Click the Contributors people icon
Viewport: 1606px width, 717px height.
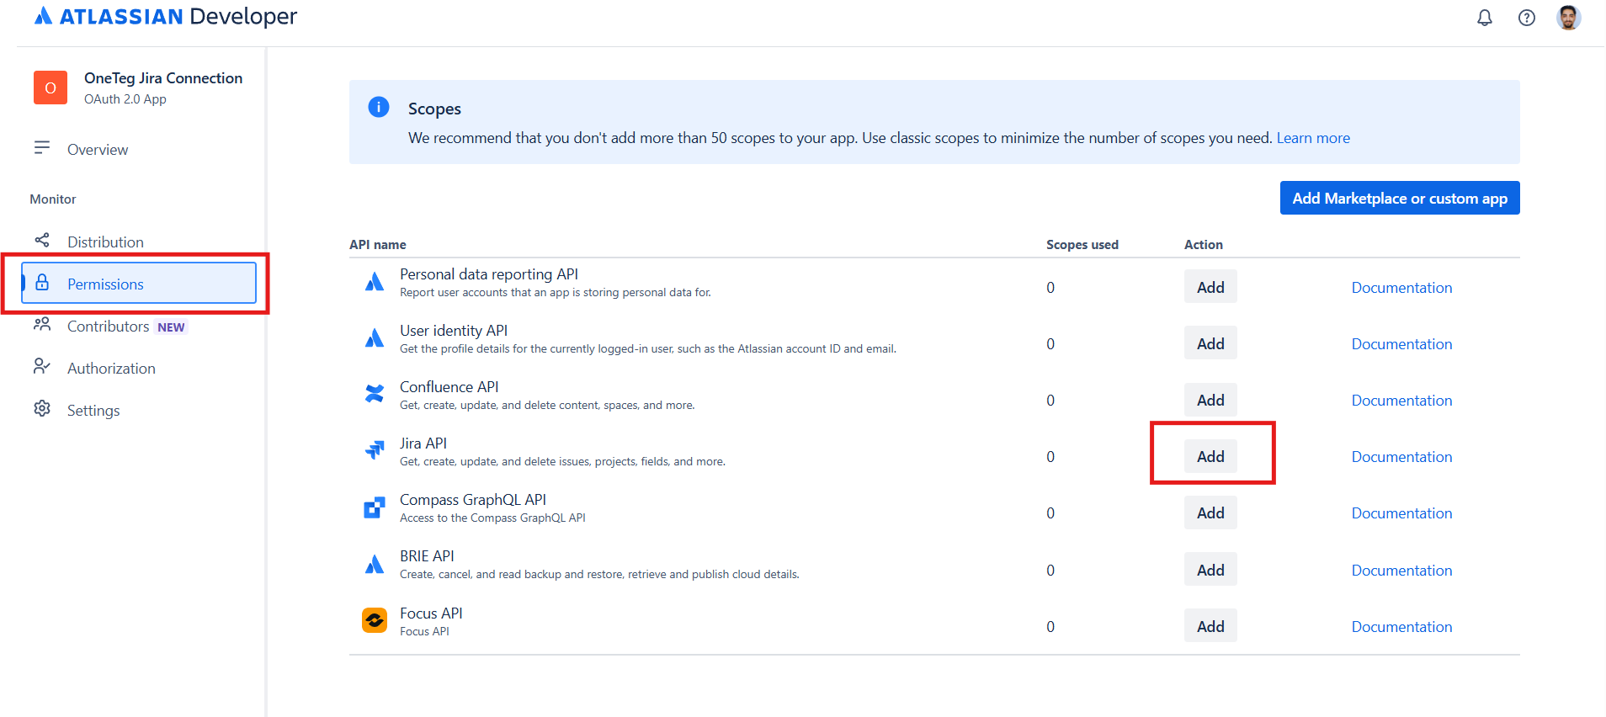(x=42, y=325)
